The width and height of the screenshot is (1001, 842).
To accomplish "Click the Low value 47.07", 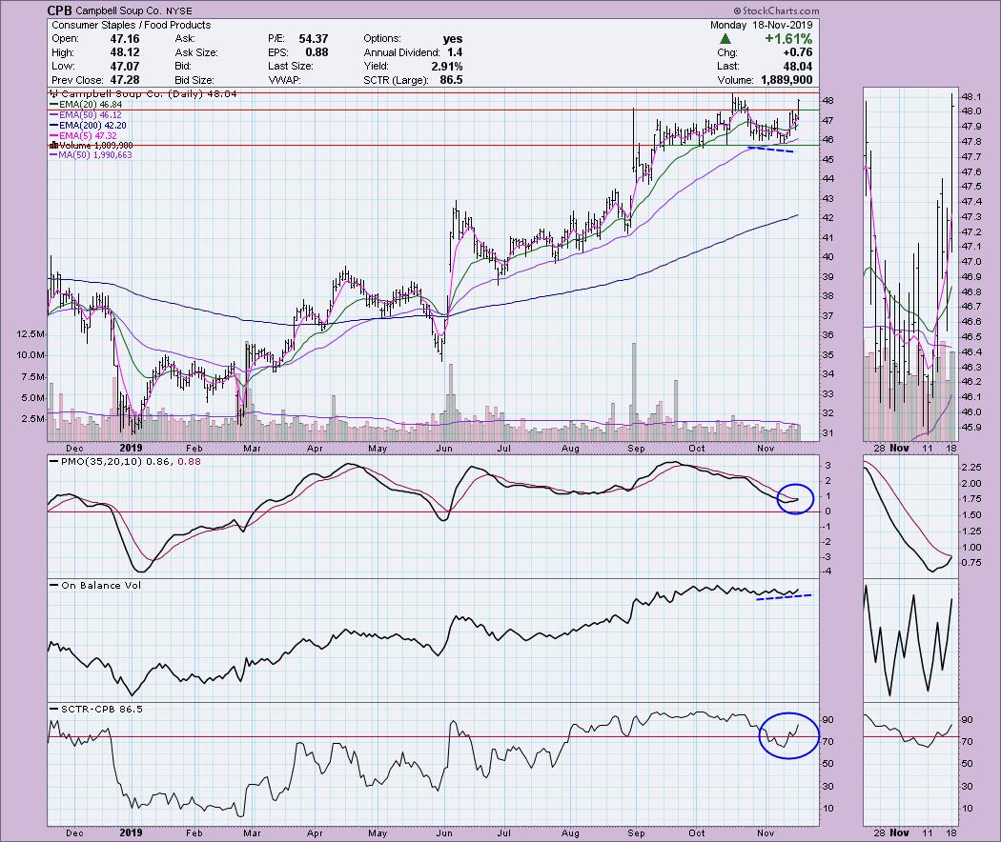I will pos(125,67).
